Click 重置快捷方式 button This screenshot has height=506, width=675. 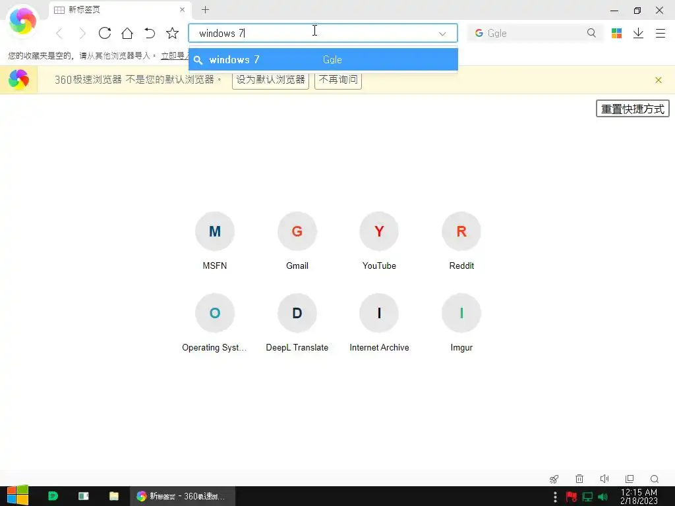pyautogui.click(x=632, y=109)
